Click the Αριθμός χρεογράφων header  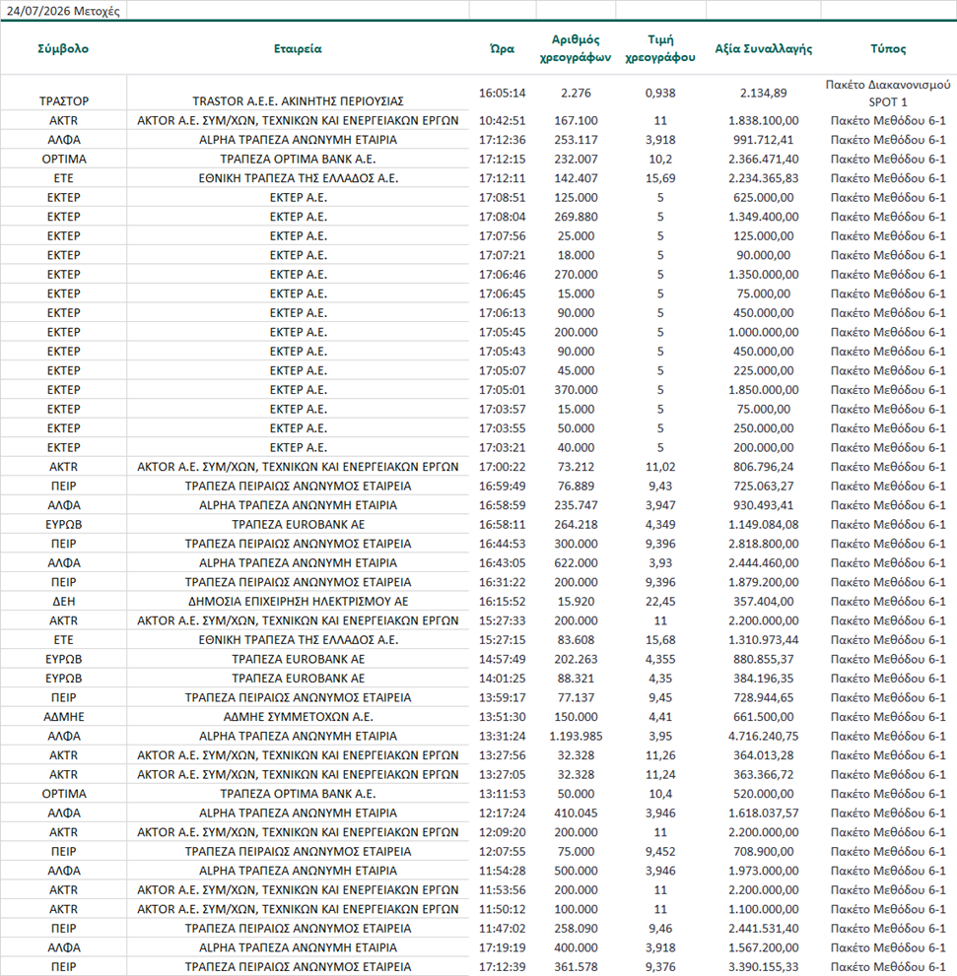click(x=576, y=48)
